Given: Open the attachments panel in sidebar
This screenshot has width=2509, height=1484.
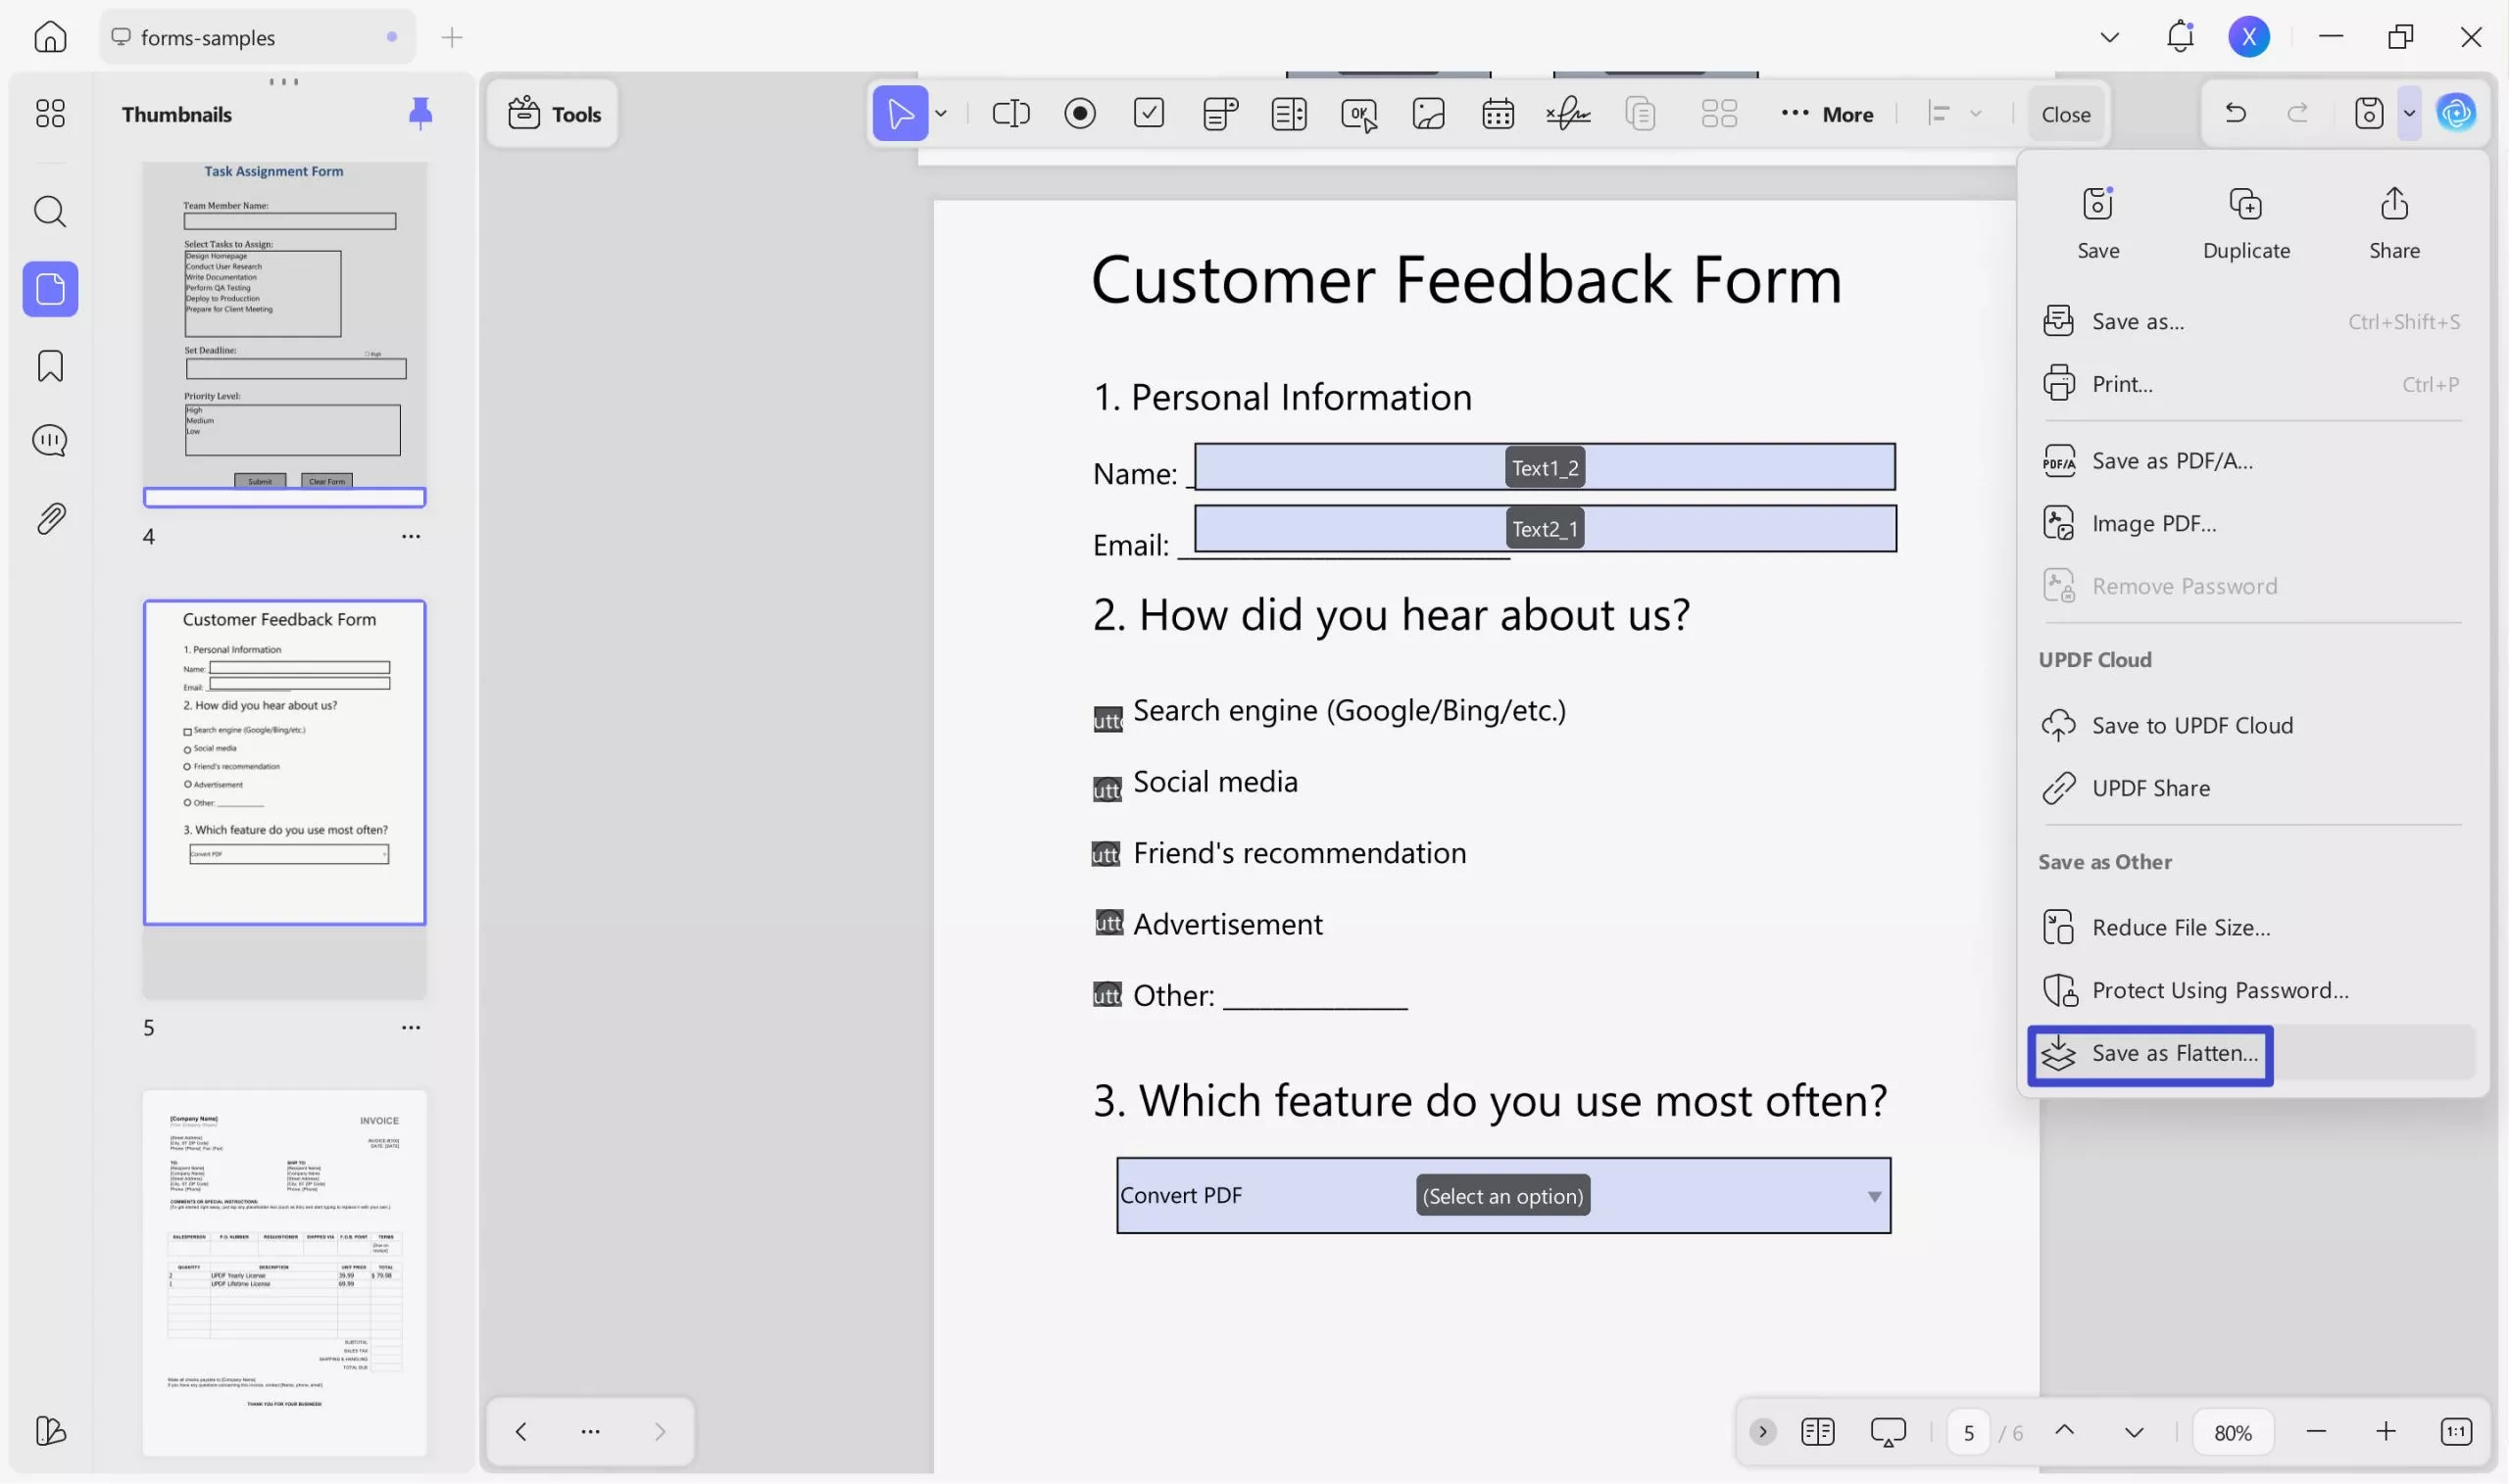Looking at the screenshot, I should 49,518.
